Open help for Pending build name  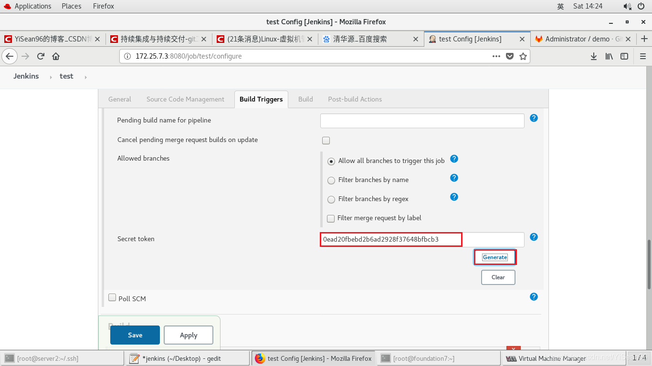point(534,118)
